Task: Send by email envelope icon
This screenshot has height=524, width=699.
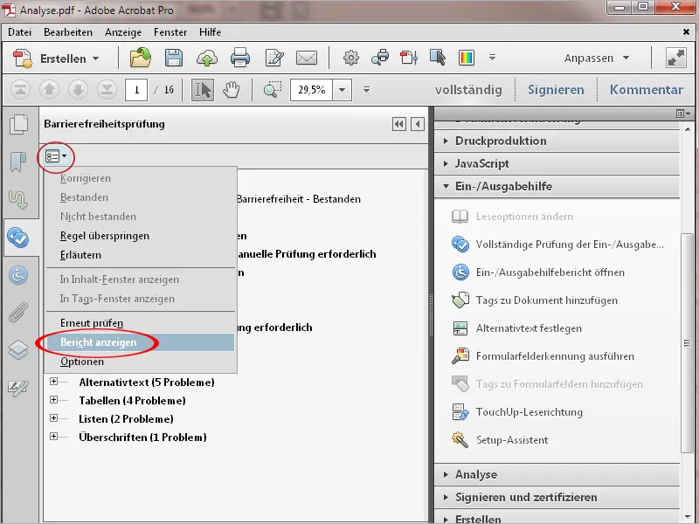Action: 307,58
